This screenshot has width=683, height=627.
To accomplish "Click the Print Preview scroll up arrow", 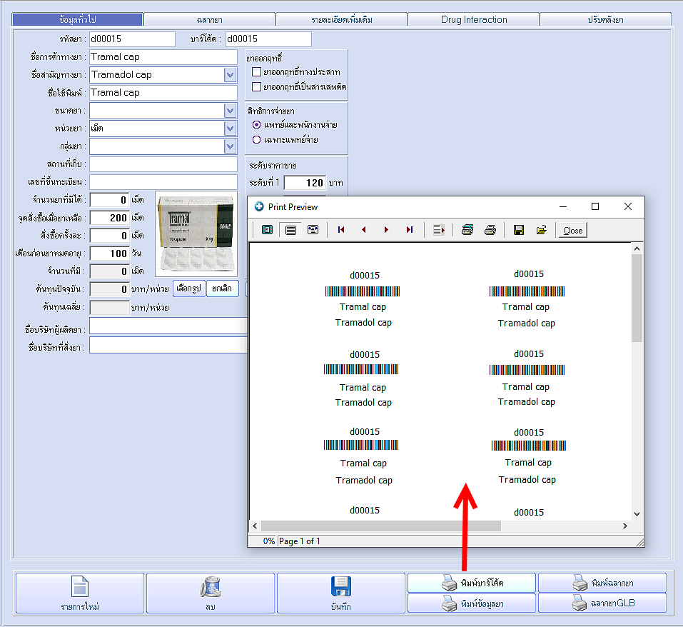I will point(637,249).
